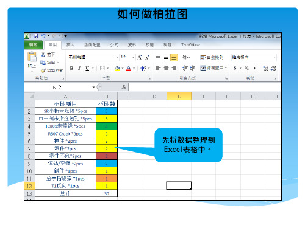Toggle Align Text Right
The height and width of the screenshot is (228, 305).
click(x=174, y=68)
